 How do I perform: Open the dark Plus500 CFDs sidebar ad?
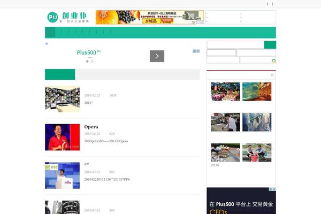tap(241, 201)
